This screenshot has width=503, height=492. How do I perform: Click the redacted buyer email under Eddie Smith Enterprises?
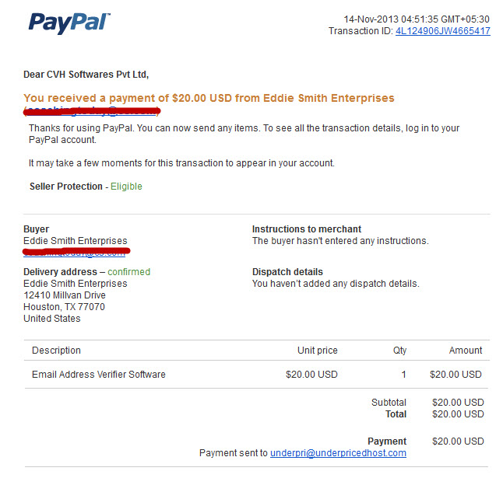[x=76, y=252]
